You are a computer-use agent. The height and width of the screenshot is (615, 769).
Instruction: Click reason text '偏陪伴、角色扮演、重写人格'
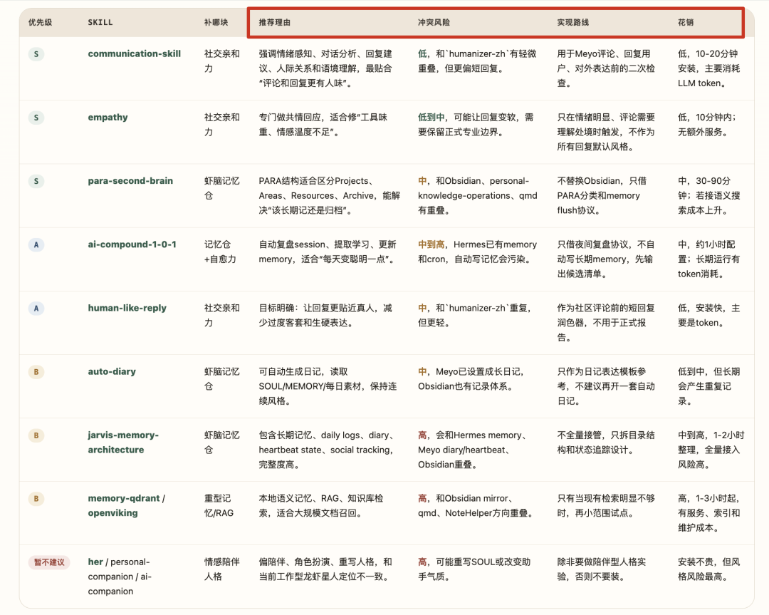click(x=325, y=569)
